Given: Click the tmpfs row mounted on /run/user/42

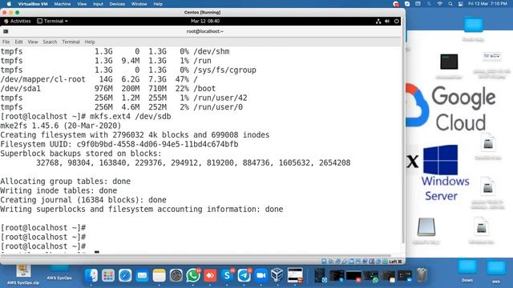Looking at the screenshot, I should (x=123, y=98).
